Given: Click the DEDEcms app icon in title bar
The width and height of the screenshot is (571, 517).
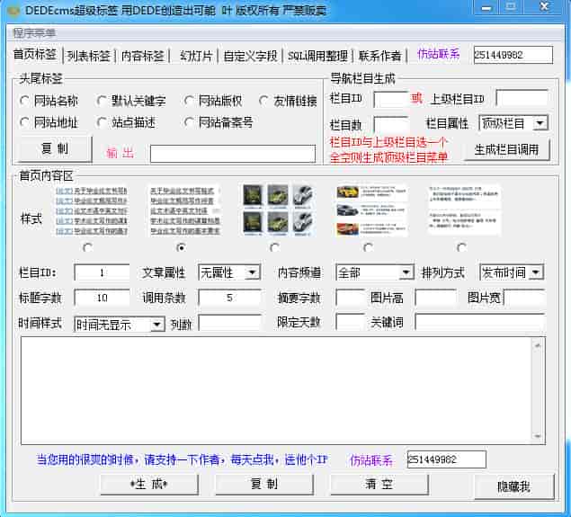Looking at the screenshot, I should pyautogui.click(x=11, y=9).
